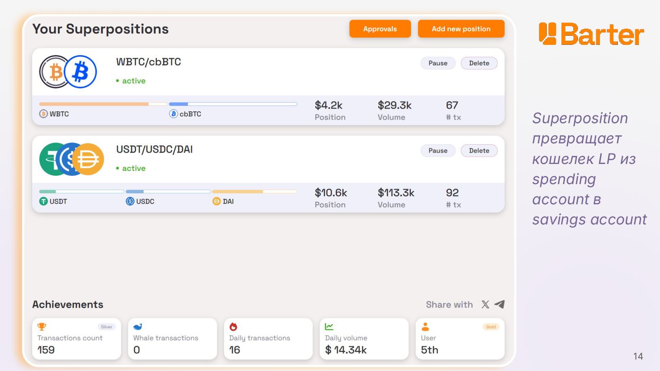Click Add new position button
This screenshot has height=371, width=660.
click(x=461, y=29)
